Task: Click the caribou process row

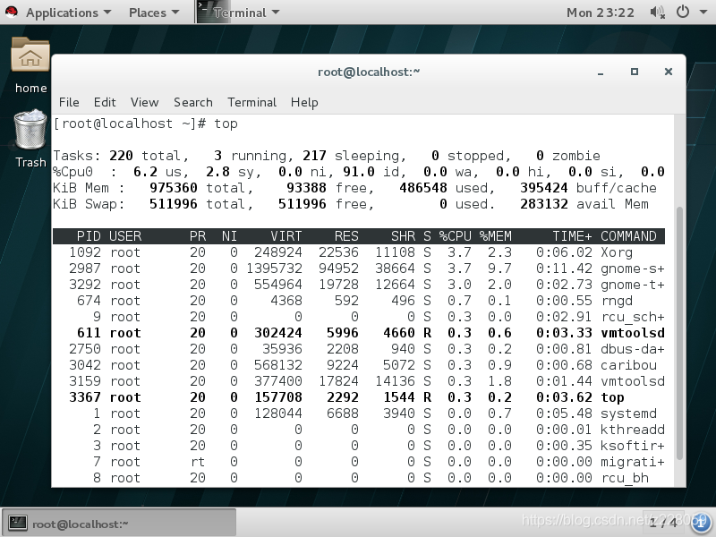Action: pyautogui.click(x=359, y=365)
